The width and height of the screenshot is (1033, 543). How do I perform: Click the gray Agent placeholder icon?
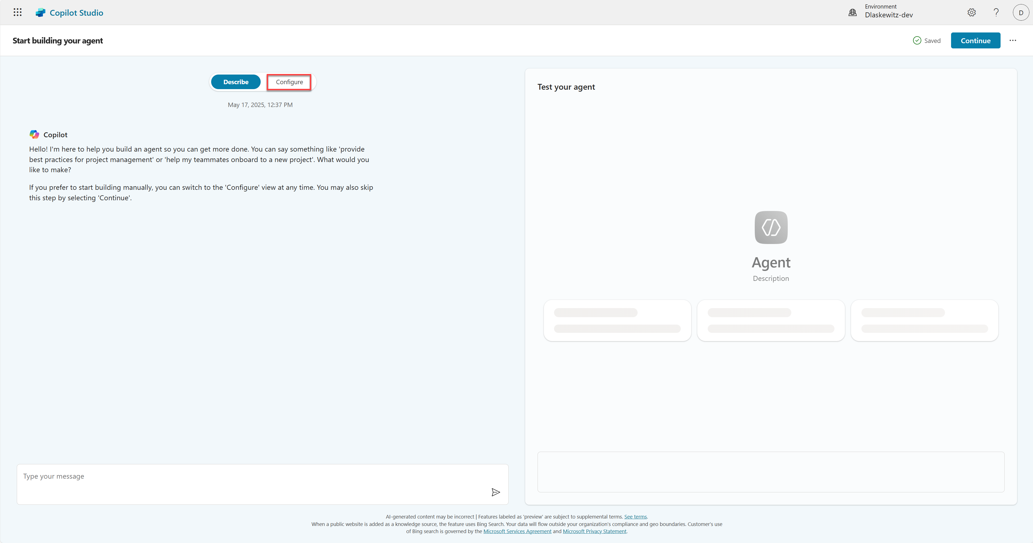click(771, 227)
